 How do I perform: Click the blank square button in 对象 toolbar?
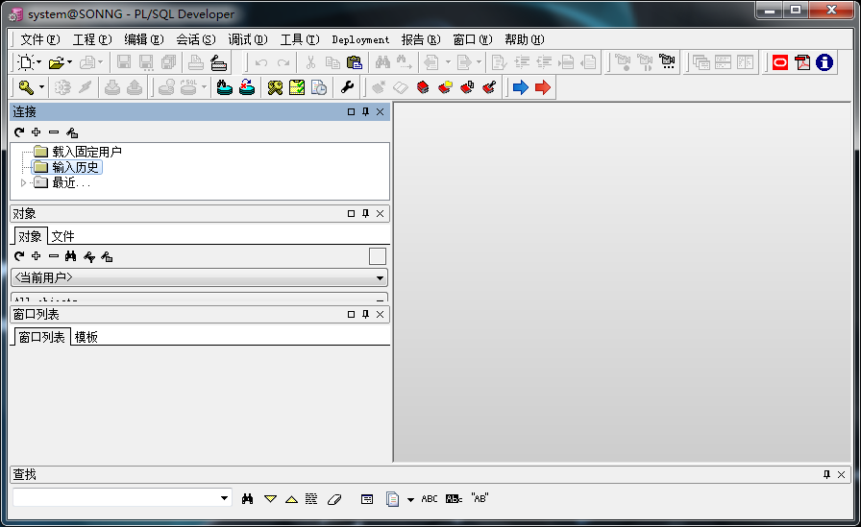378,256
